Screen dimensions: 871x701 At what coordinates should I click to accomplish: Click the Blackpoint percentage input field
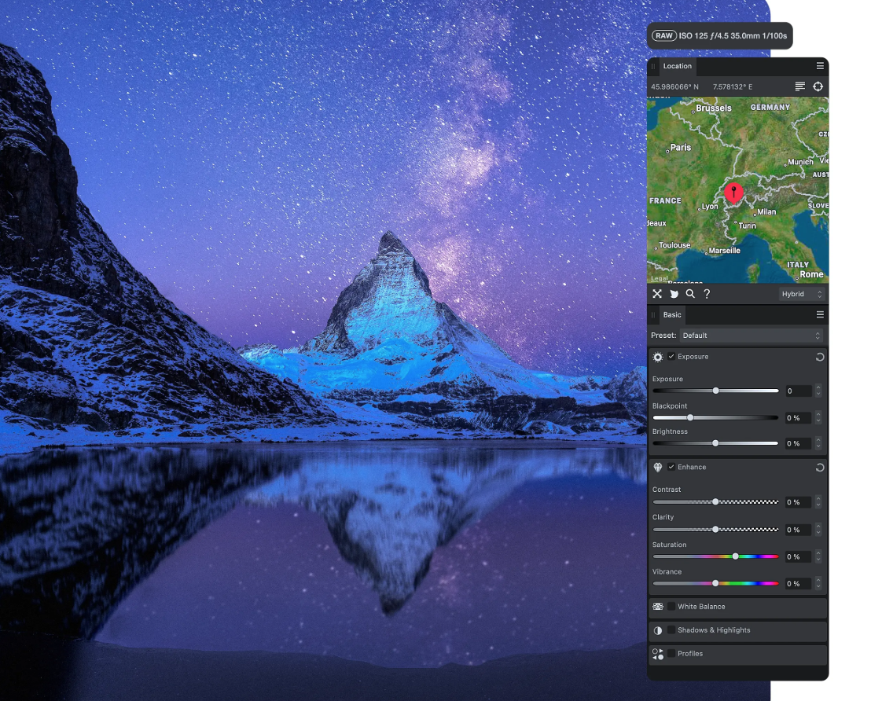click(797, 418)
